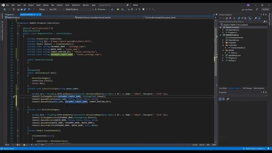This screenshot has height=153, width=272.
Task: Click the search magnifier icon in title bar
Action: (127, 5)
